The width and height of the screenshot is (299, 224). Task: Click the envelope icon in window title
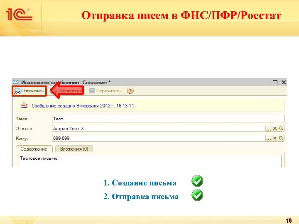[16, 82]
